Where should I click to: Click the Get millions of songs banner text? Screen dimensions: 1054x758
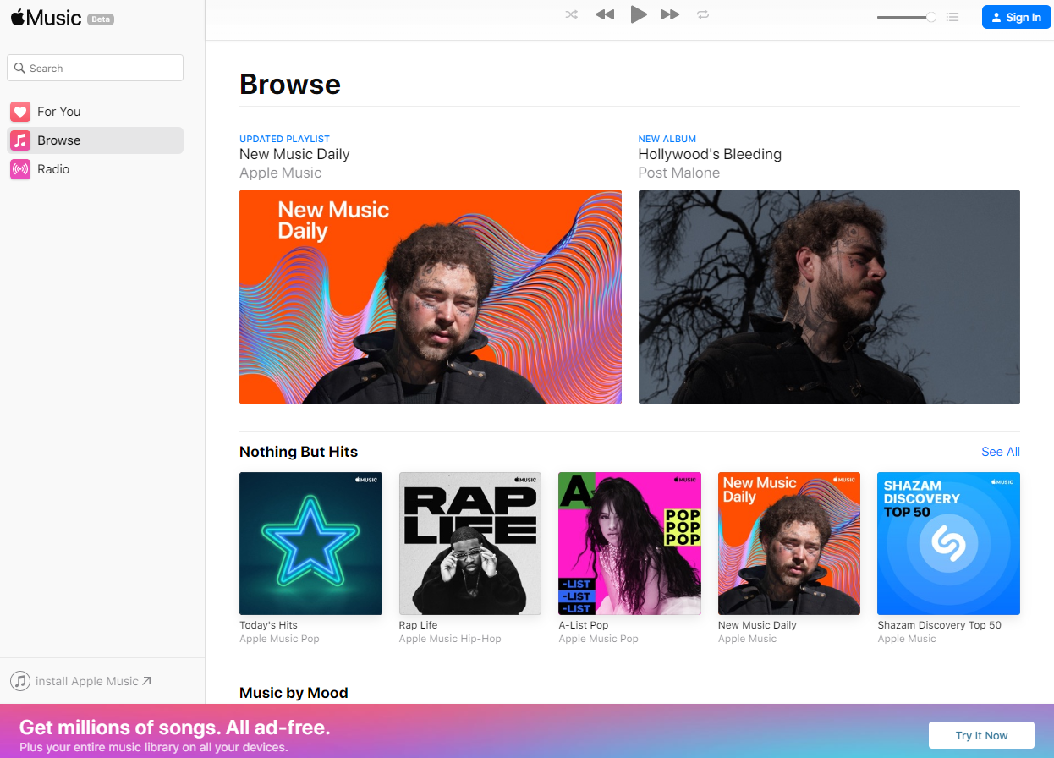coord(175,728)
